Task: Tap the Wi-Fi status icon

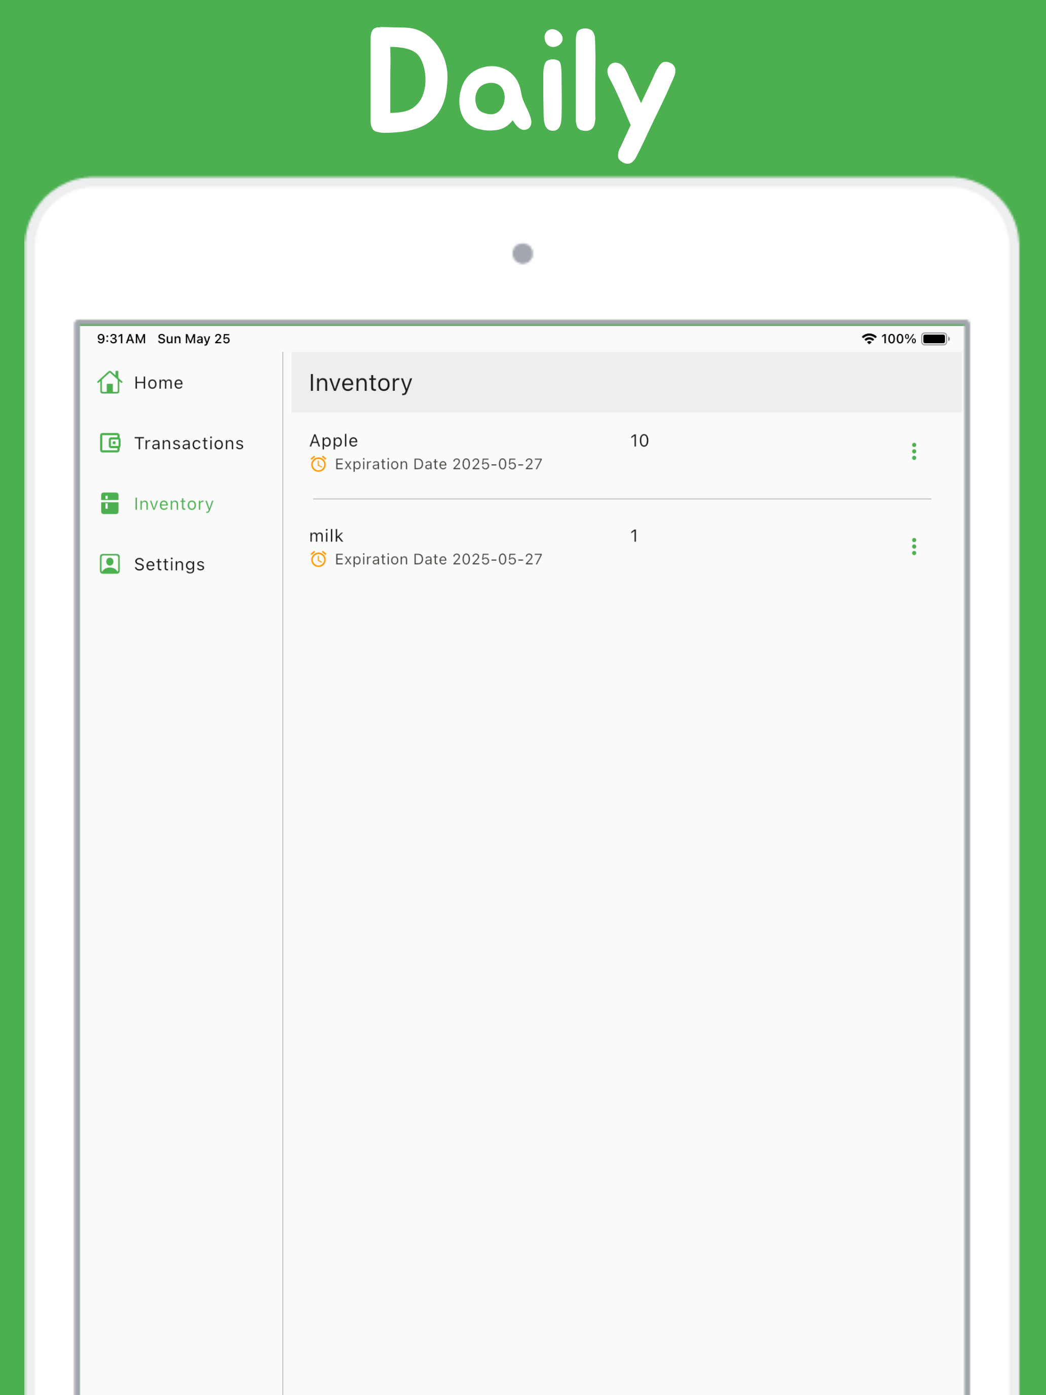Action: (x=869, y=339)
